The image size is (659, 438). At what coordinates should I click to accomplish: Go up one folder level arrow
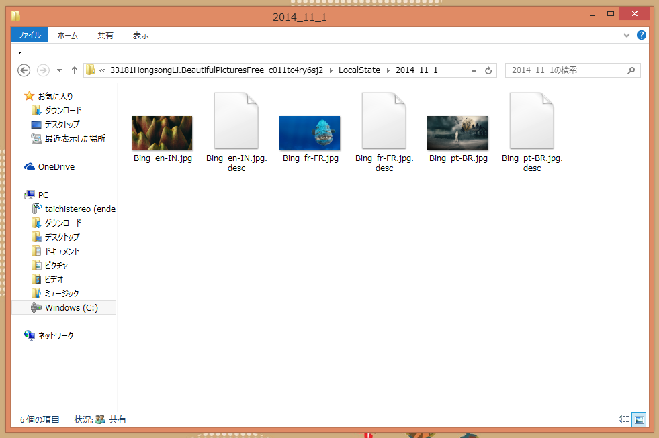75,70
